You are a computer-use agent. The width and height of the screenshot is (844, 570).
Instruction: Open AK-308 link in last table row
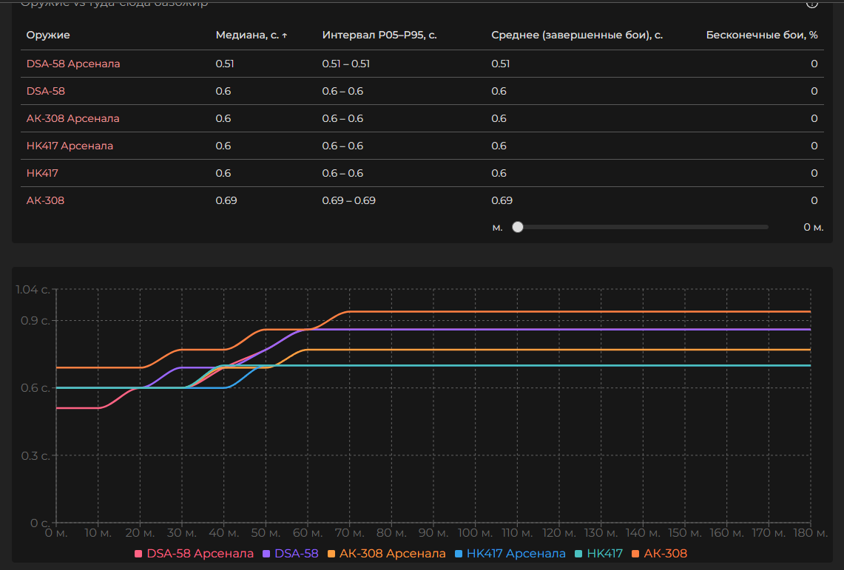coord(45,200)
